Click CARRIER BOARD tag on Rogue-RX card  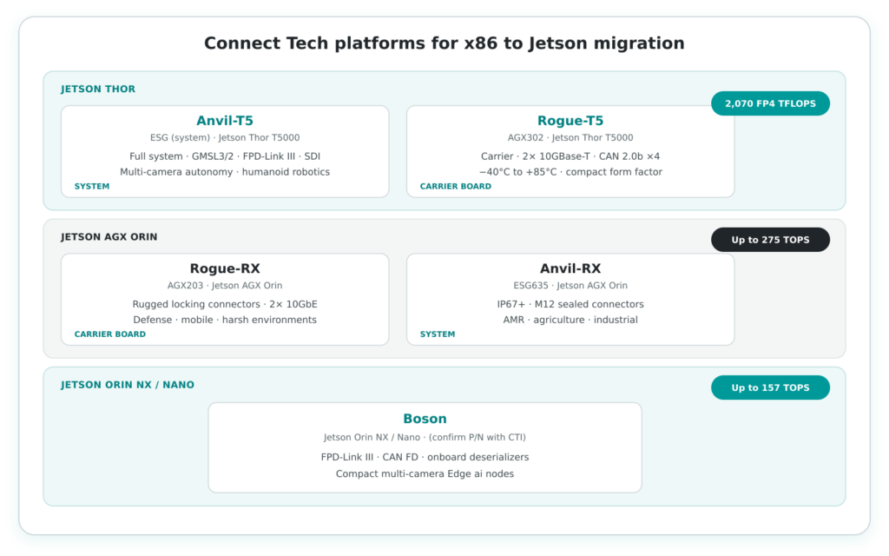click(x=110, y=334)
